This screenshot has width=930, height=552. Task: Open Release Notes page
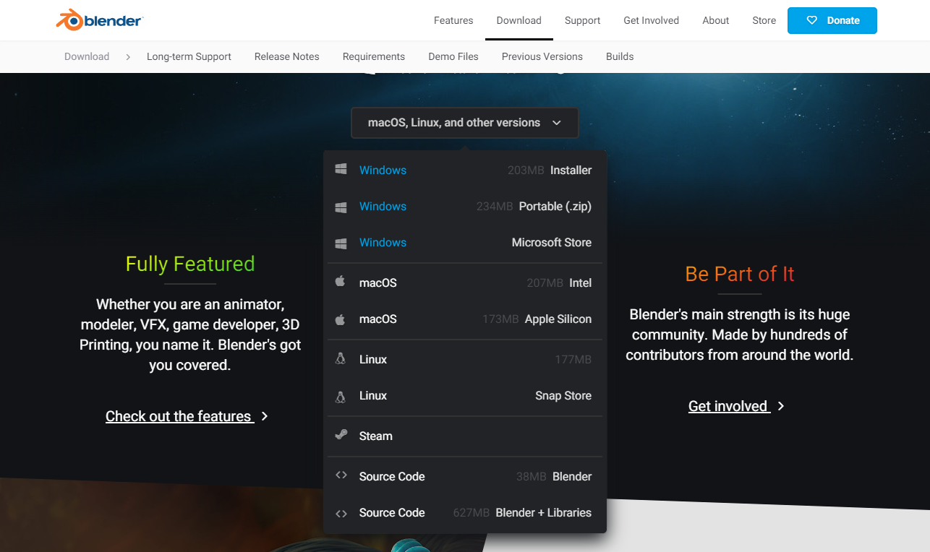point(287,56)
